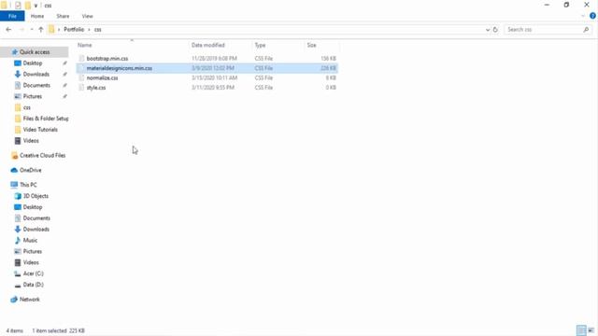Open Music folder
598x336 pixels.
coord(30,240)
